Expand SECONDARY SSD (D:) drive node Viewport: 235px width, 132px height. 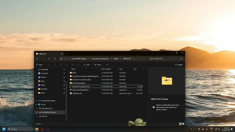click(37, 112)
